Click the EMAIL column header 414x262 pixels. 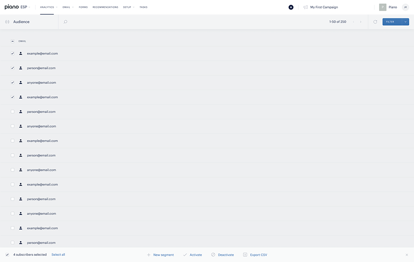tap(22, 41)
